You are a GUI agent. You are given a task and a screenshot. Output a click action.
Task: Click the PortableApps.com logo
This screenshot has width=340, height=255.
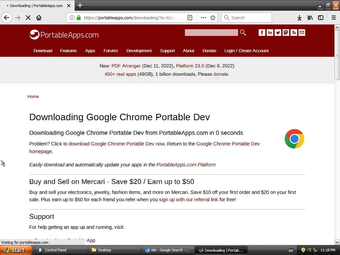[64, 35]
